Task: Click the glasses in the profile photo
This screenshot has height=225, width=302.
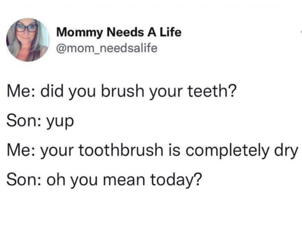Action: click(27, 28)
